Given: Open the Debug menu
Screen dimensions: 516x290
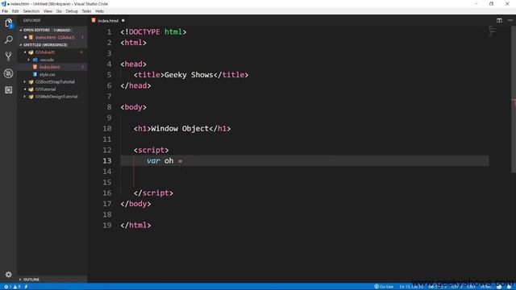Looking at the screenshot, I should tap(72, 11).
